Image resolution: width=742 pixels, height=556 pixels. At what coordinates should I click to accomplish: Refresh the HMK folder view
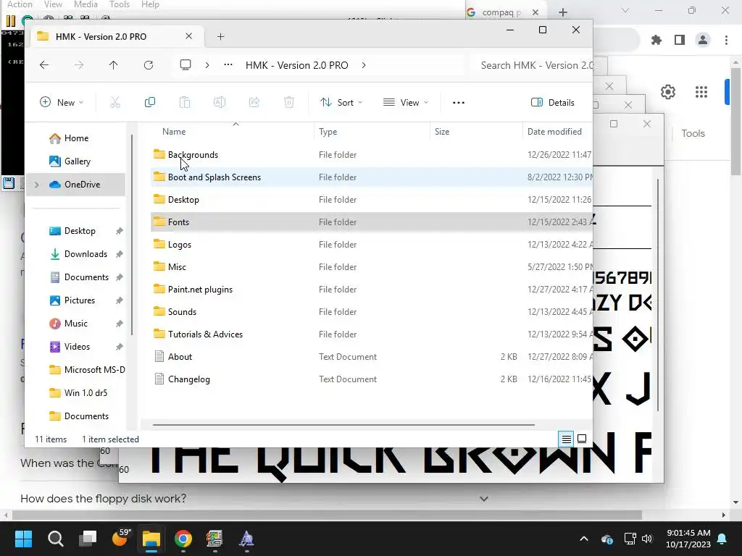[148, 65]
